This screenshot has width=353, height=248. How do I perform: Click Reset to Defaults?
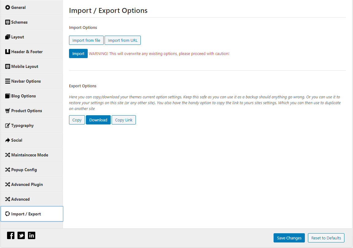326,238
